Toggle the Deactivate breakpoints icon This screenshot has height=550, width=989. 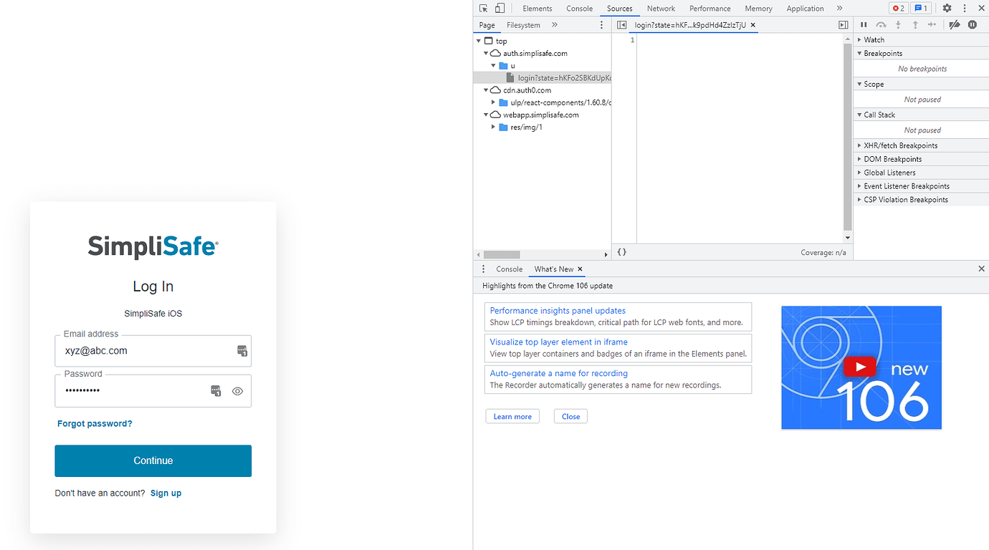tap(954, 25)
